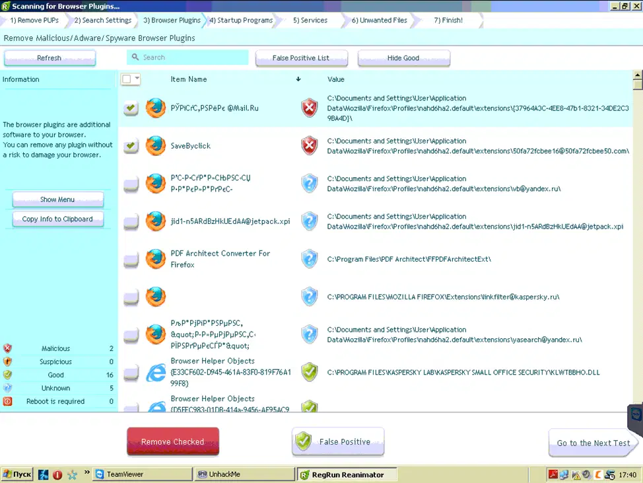Click the magnifier icon in the search box
This screenshot has height=483, width=643.
135,57
